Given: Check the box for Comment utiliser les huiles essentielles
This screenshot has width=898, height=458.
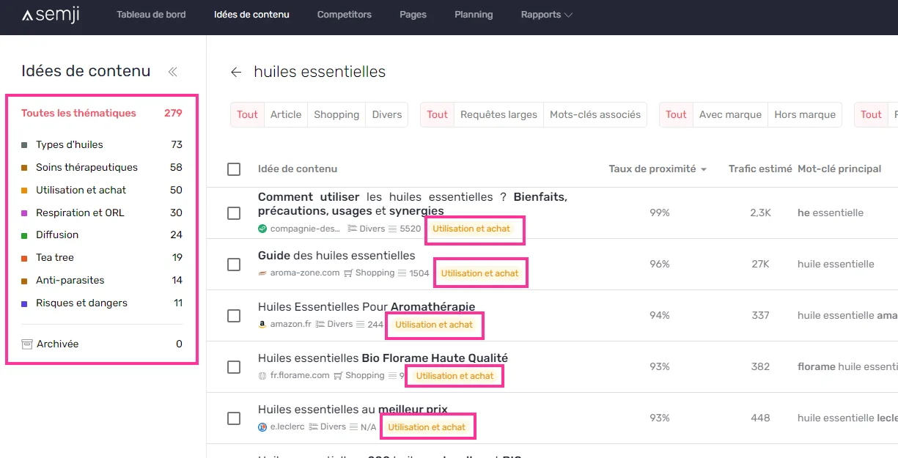Looking at the screenshot, I should [234, 213].
